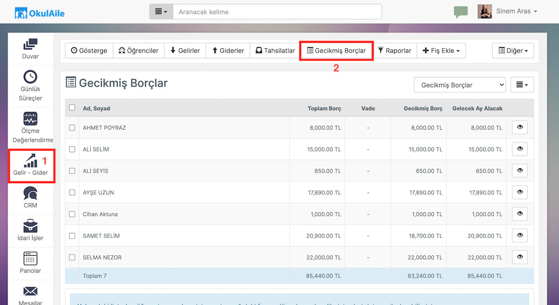Open the Duvar sidebar icon
This screenshot has height=305, width=559.
[x=30, y=44]
